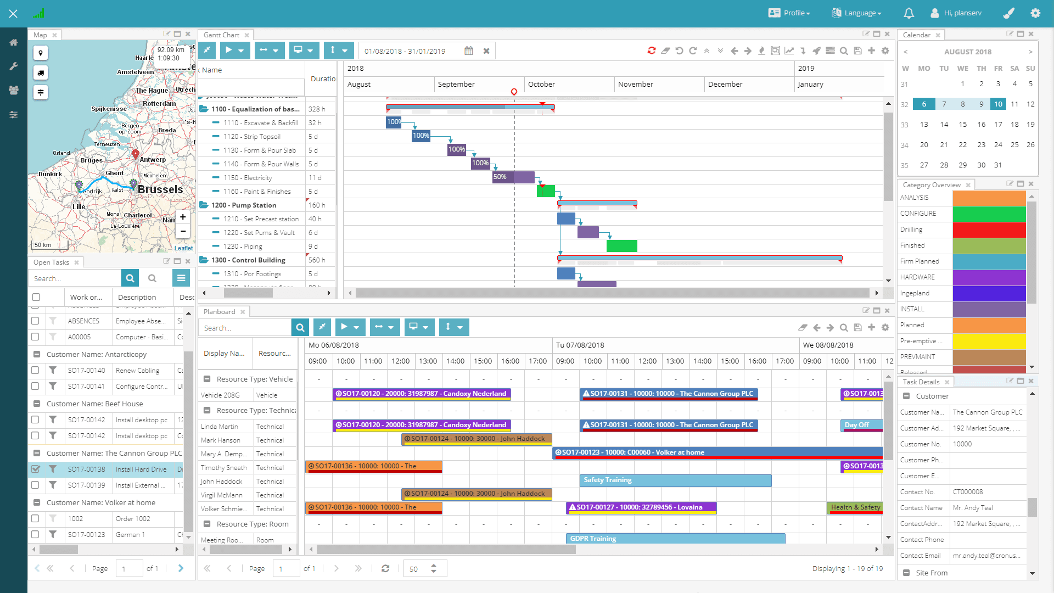Zoom to fit the Gantt timeline
1054x593 pixels.
tap(775, 51)
